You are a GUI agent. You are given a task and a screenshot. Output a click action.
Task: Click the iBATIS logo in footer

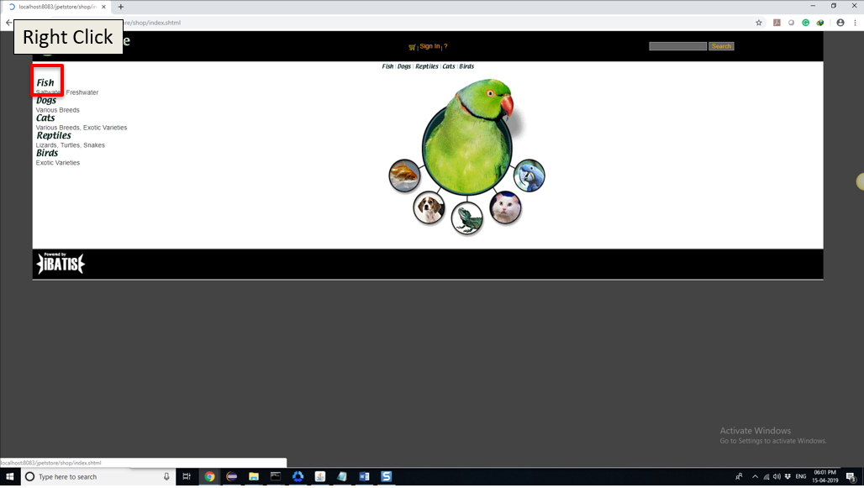point(61,264)
